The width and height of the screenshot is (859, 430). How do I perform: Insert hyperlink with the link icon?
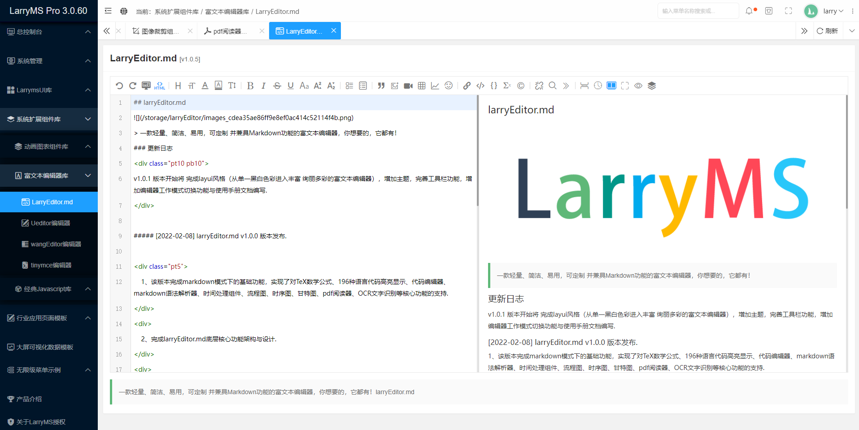[467, 86]
